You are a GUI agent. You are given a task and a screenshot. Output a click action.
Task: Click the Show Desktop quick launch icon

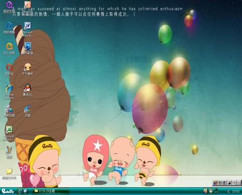click(26, 191)
